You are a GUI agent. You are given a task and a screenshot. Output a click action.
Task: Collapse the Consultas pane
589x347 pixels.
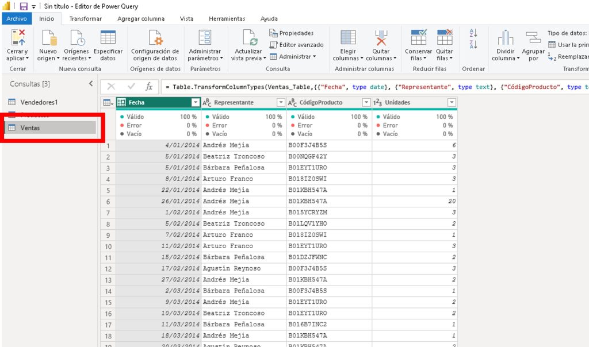(90, 84)
